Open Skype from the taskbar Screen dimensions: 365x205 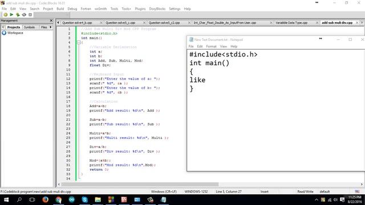(85, 200)
